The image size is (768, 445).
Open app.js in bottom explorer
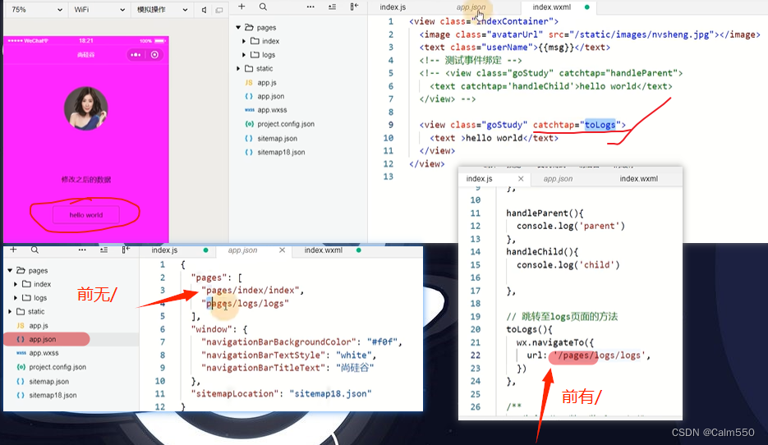pos(39,326)
